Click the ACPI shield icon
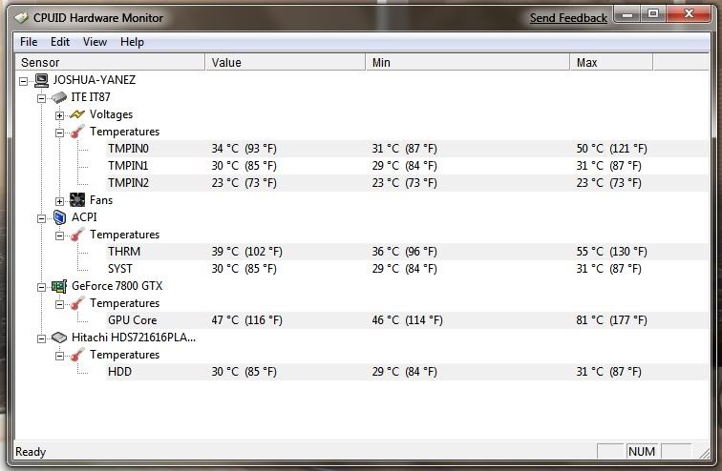This screenshot has width=722, height=471. click(x=59, y=217)
